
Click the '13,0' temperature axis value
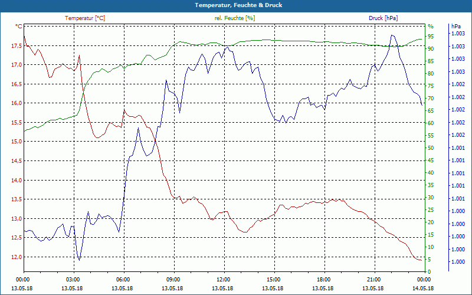17,218
